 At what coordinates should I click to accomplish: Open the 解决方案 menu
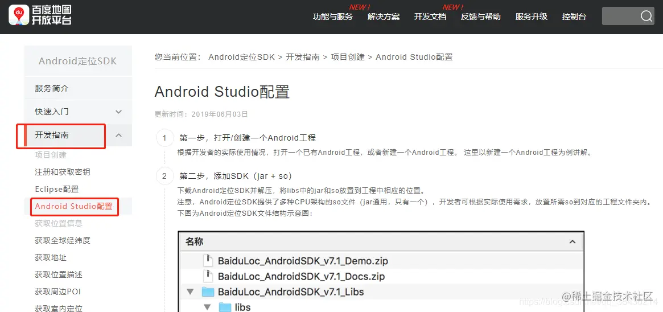click(384, 17)
